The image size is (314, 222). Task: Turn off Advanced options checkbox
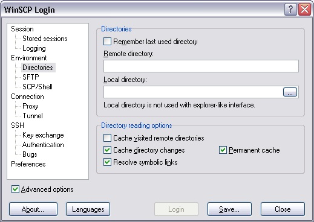15,189
